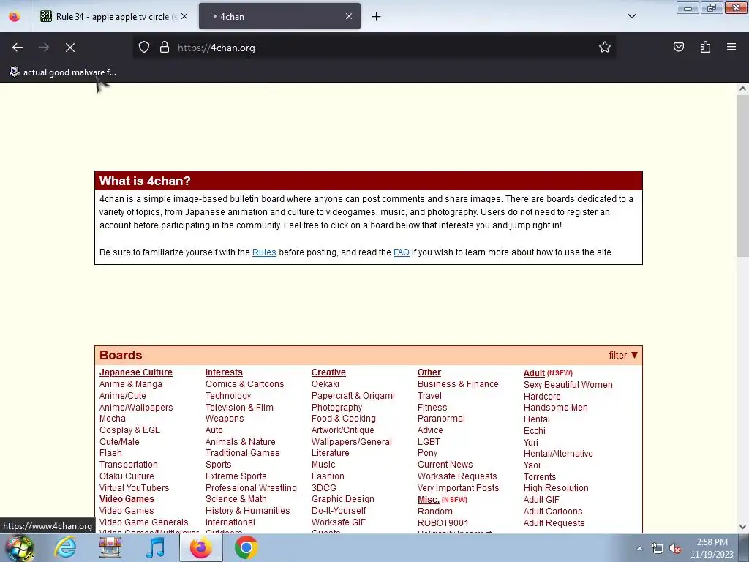Open the Television & Film board
Viewport: 749px width, 562px height.
pyautogui.click(x=239, y=408)
